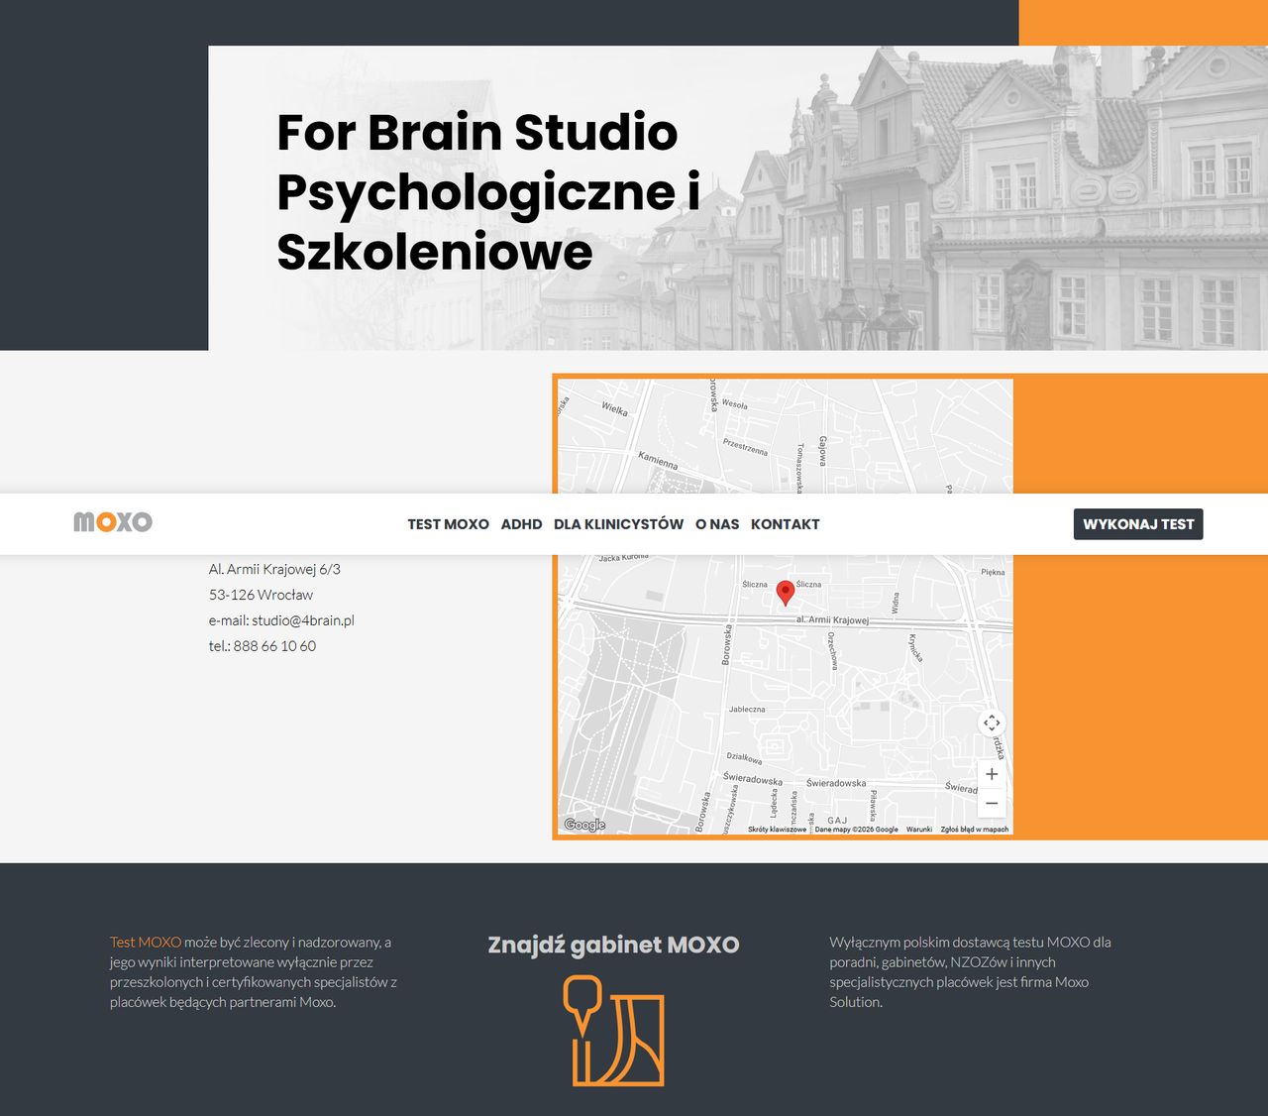1268x1116 pixels.
Task: Open the TEST MOXO menu item
Action: click(x=448, y=524)
